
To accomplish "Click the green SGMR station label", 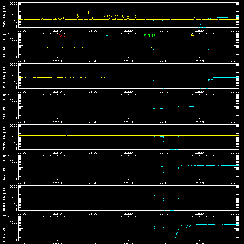I will click(149, 36).
